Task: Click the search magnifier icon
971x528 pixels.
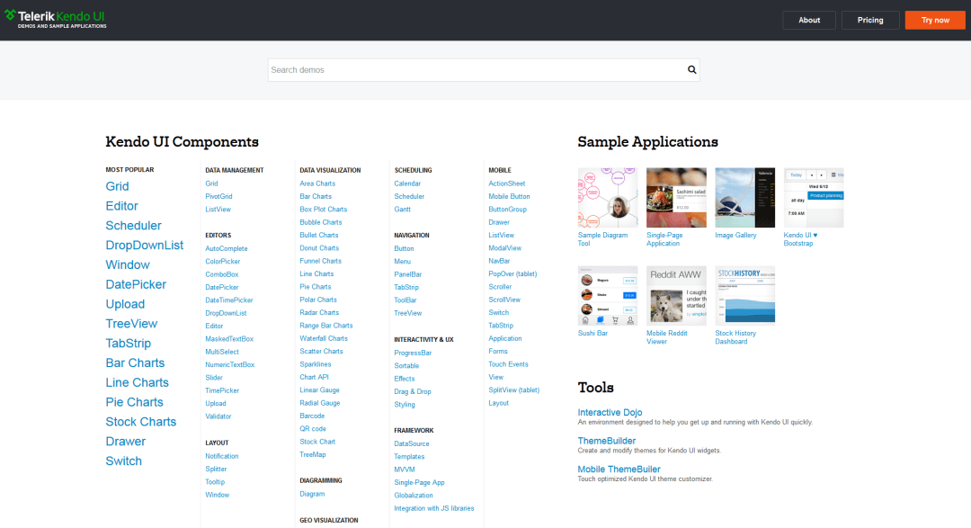Action: click(x=691, y=70)
